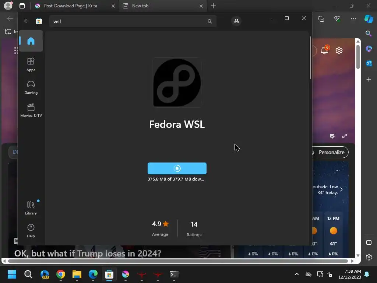
Task: Open Edge Collections icon
Action: [x=321, y=18]
